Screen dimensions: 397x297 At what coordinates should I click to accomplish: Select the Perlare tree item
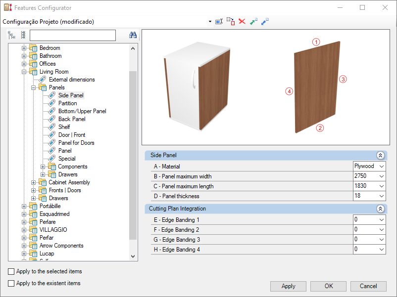48,222
